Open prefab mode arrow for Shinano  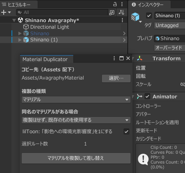pyautogui.click(x=124, y=33)
